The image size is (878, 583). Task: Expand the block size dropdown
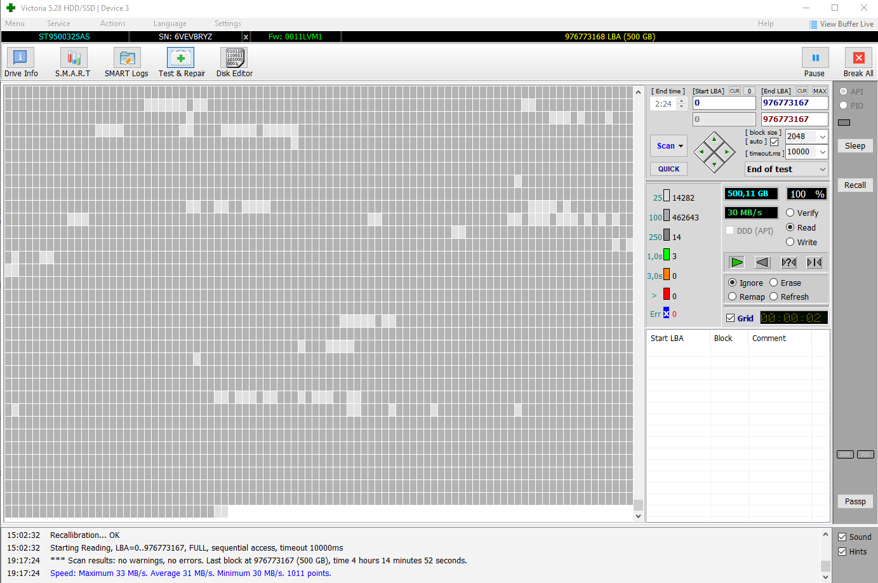click(823, 137)
